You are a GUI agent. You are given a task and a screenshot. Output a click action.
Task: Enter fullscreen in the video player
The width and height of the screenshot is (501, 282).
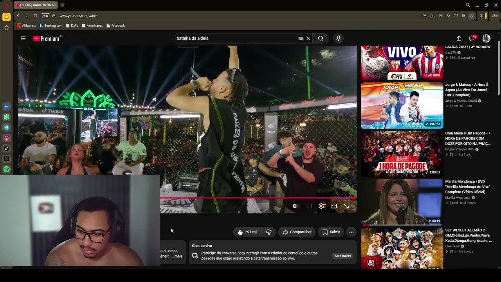pos(346,206)
